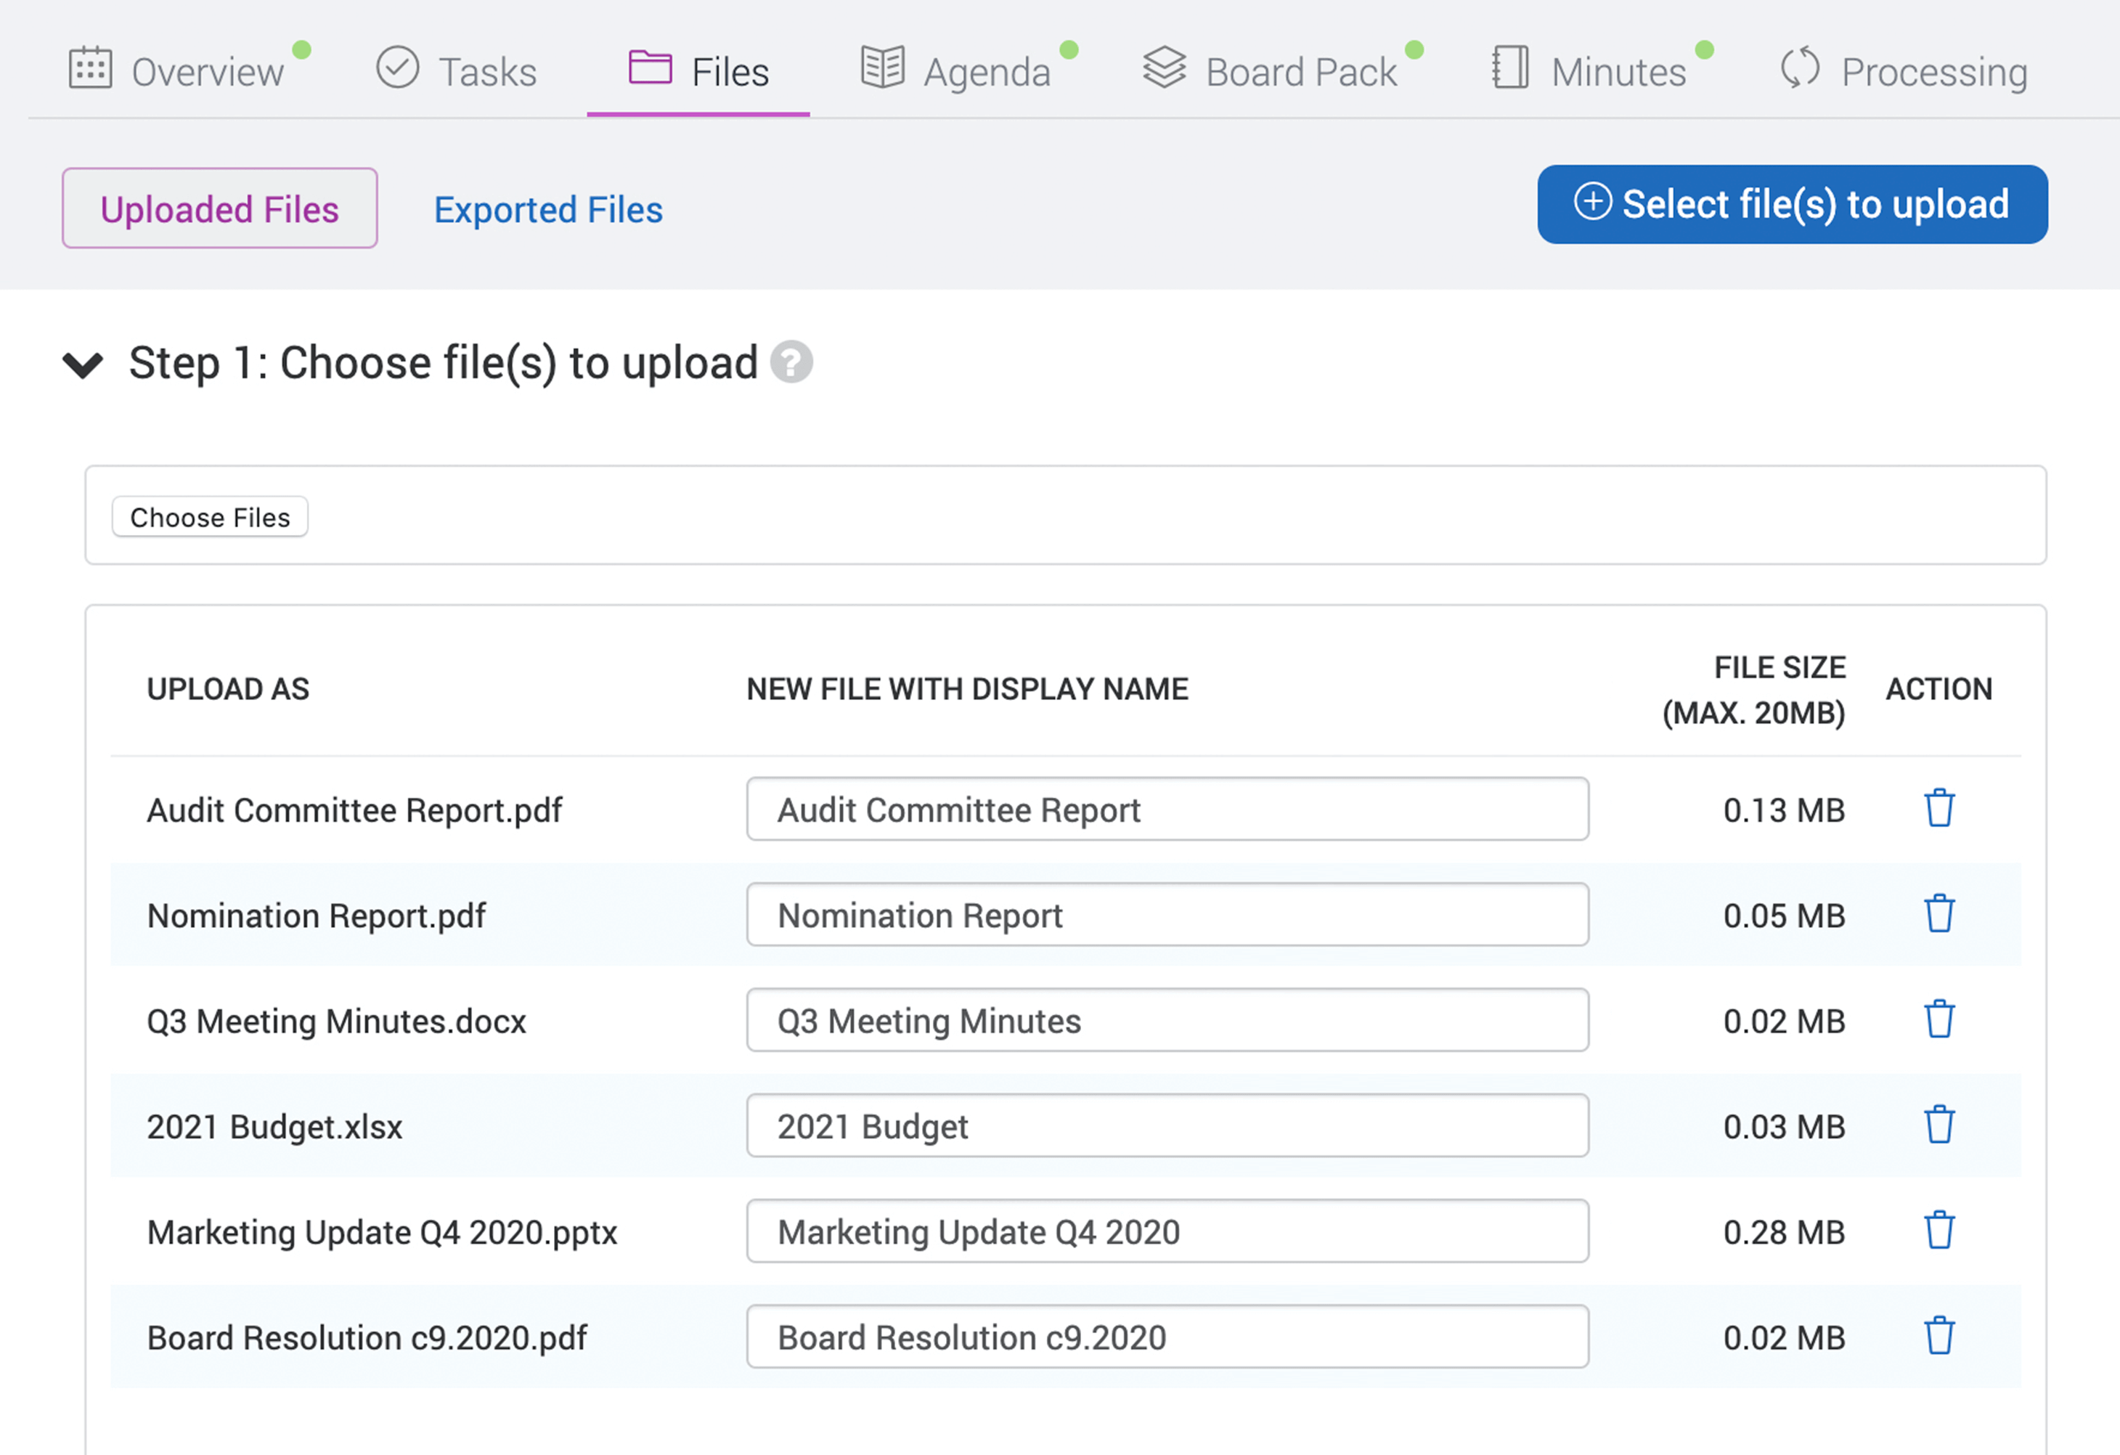The height and width of the screenshot is (1455, 2120).
Task: Remove Board Resolution c9.2020.pdf with trash icon
Action: tap(1939, 1337)
